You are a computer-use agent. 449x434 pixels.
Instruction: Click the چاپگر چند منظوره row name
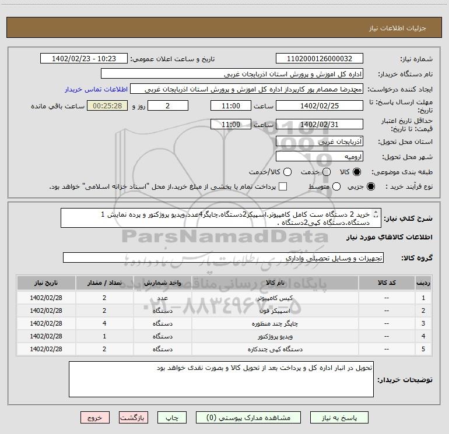pos(275,324)
